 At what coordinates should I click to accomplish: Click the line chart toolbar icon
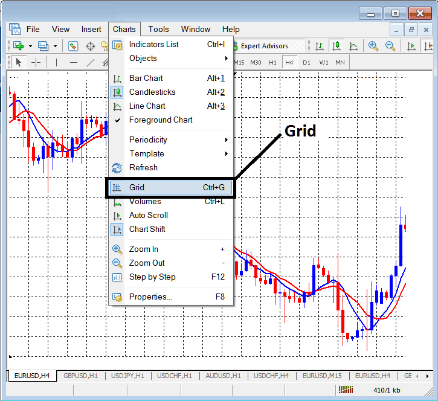pyautogui.click(x=353, y=46)
